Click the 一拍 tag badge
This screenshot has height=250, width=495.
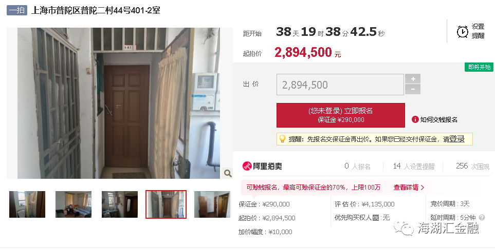click(x=17, y=10)
